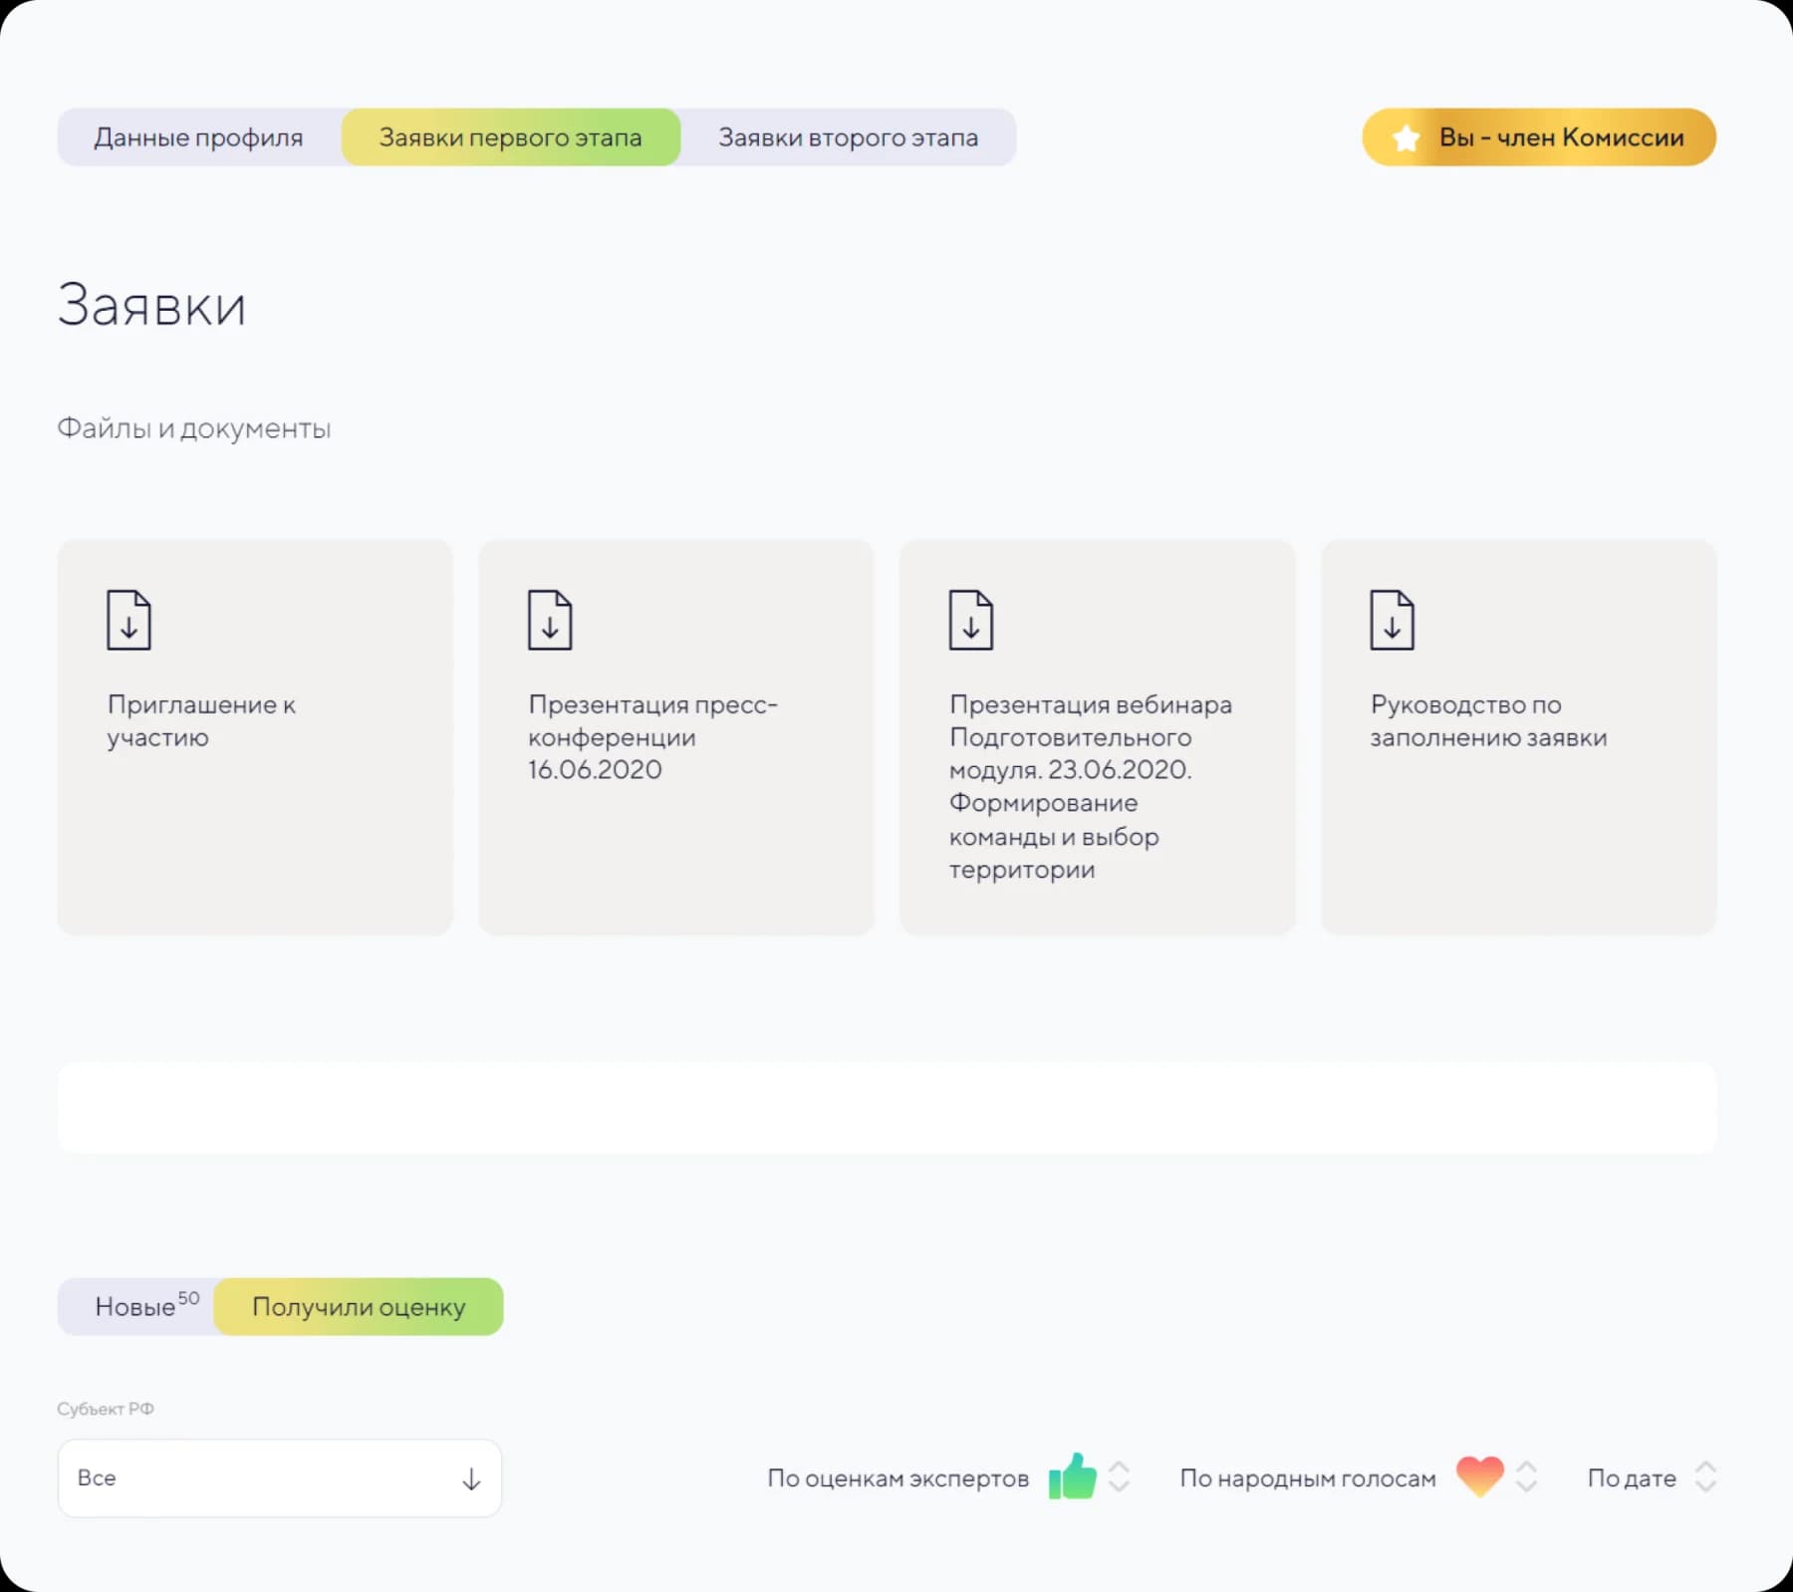Click the download icon for Приглашение к участию
The image size is (1793, 1592).
point(128,620)
